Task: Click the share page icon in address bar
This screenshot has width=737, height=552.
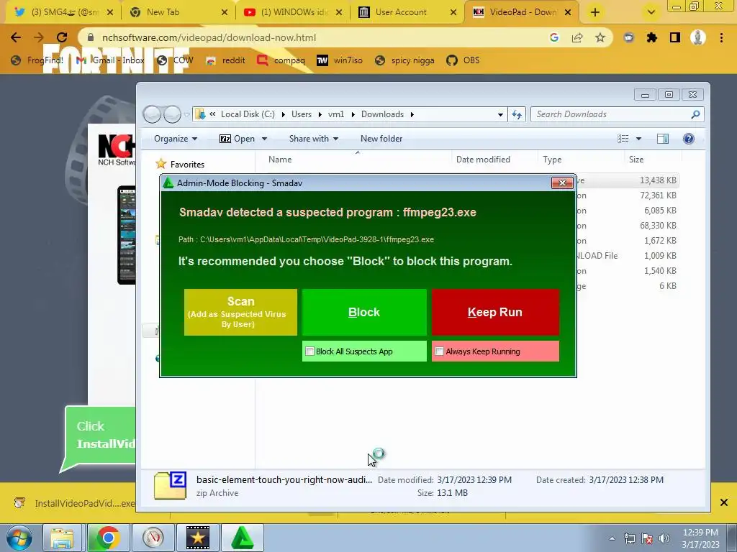Action: [x=577, y=37]
